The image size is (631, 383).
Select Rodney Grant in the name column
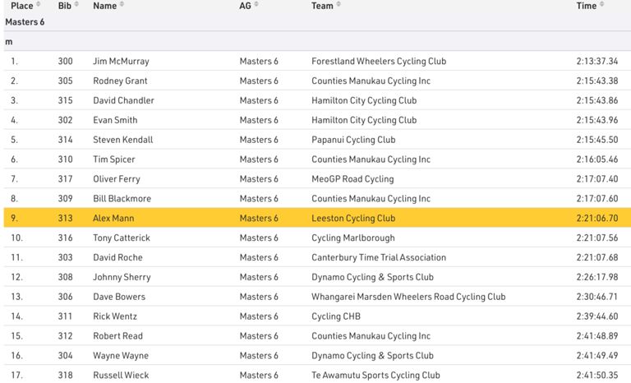click(x=120, y=81)
